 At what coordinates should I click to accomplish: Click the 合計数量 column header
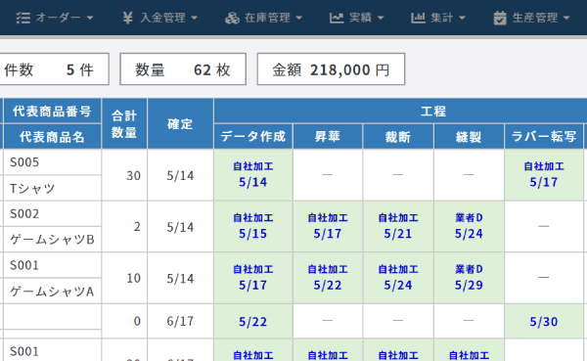pyautogui.click(x=124, y=124)
